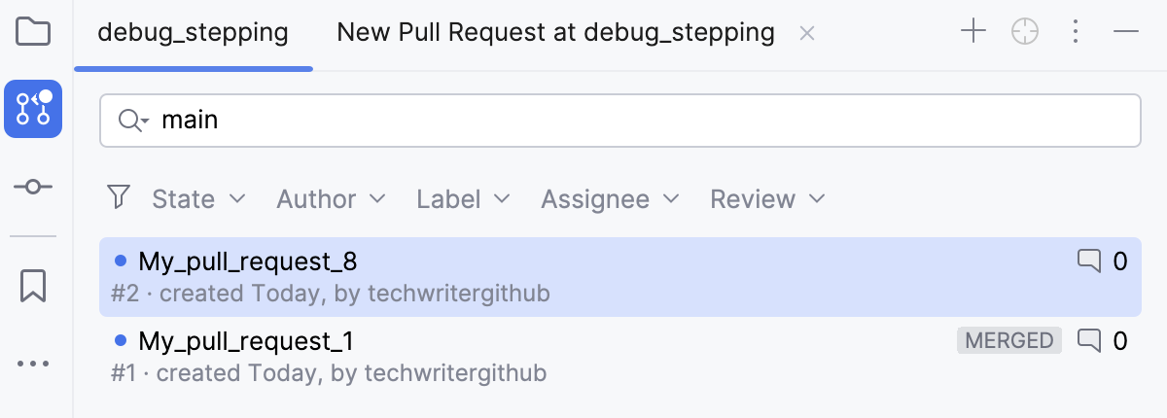
Task: Hide the tool window with minimize dash
Action: 1126,32
